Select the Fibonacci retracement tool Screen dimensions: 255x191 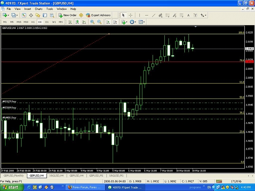pyautogui.click(x=182, y=15)
